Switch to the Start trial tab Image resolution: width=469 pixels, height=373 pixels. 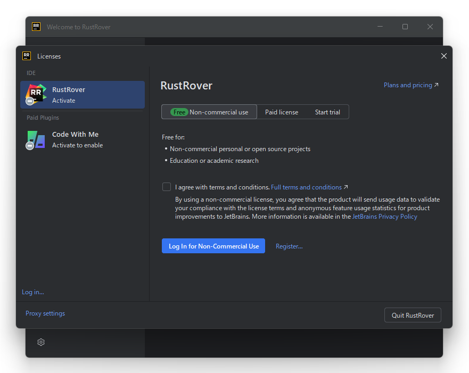click(x=327, y=112)
